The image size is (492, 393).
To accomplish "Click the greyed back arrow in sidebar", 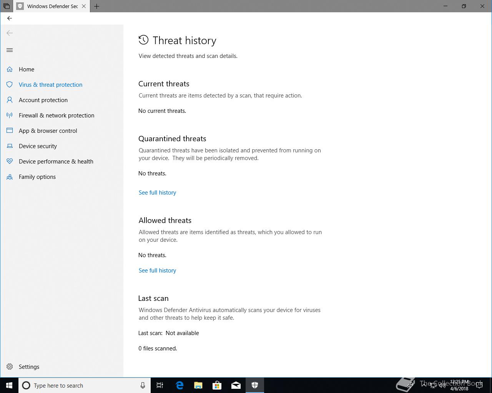I will 10,33.
